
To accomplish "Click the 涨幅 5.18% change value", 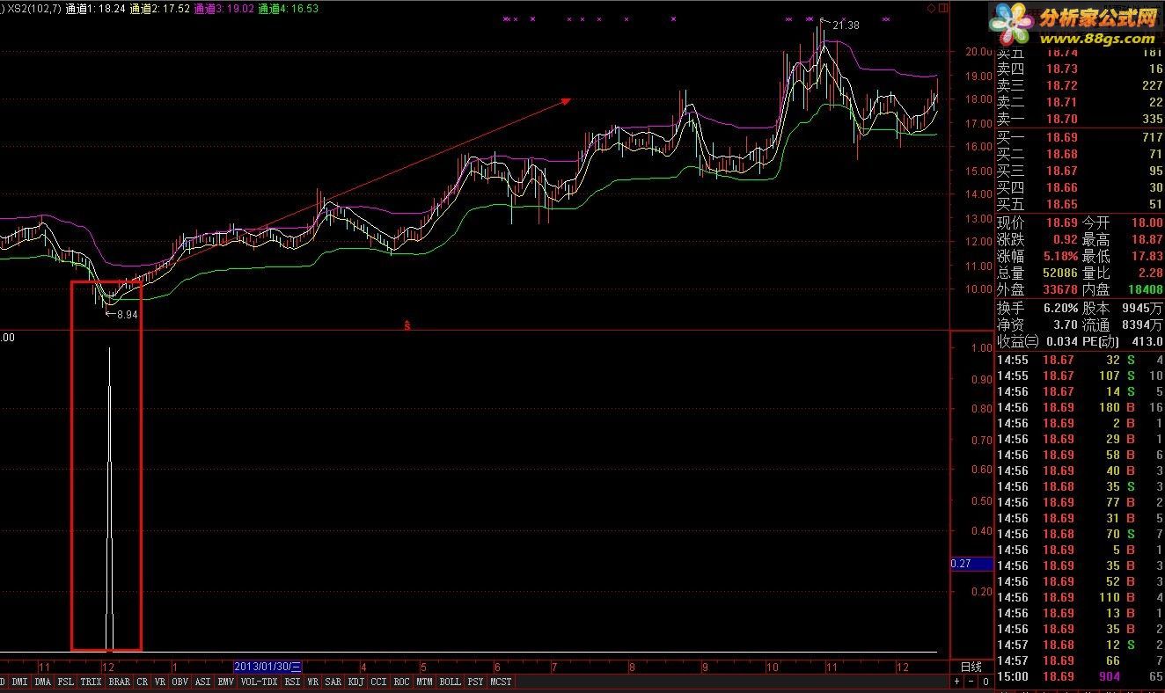I will click(1061, 256).
